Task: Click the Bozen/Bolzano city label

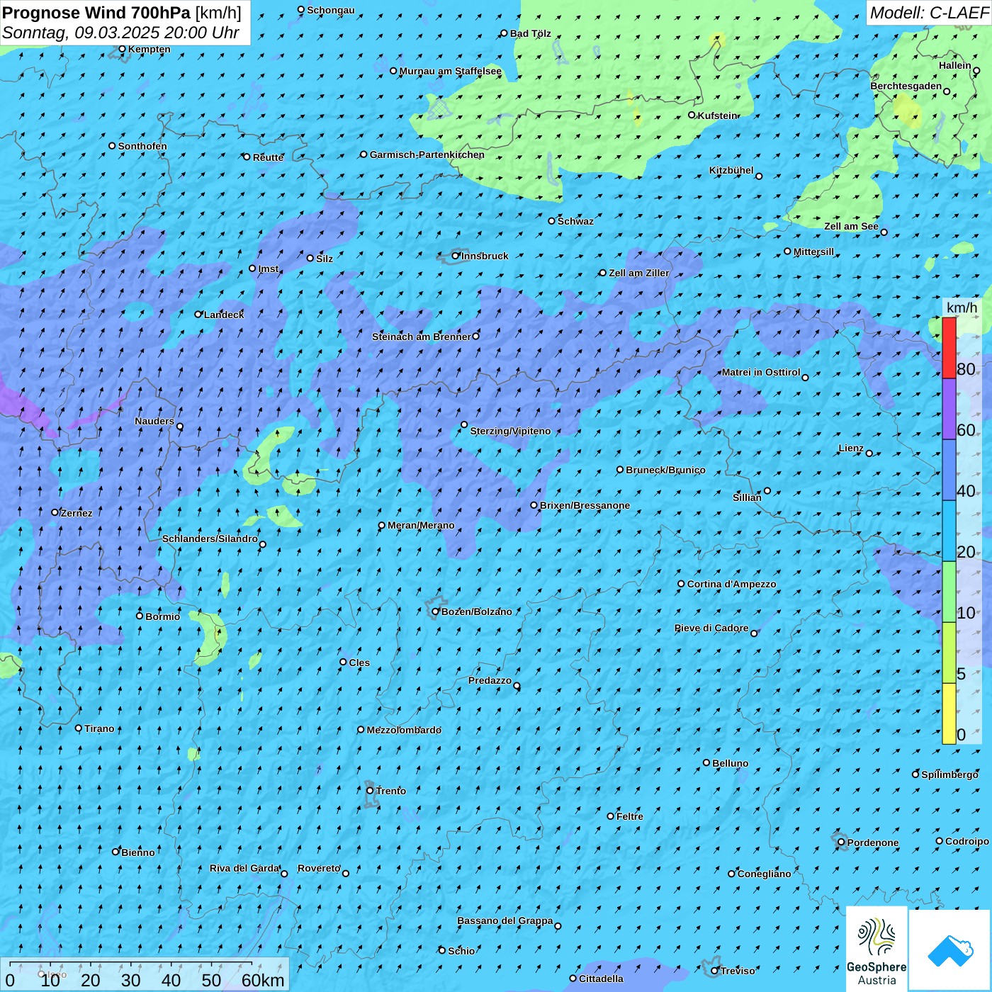Action: (476, 611)
